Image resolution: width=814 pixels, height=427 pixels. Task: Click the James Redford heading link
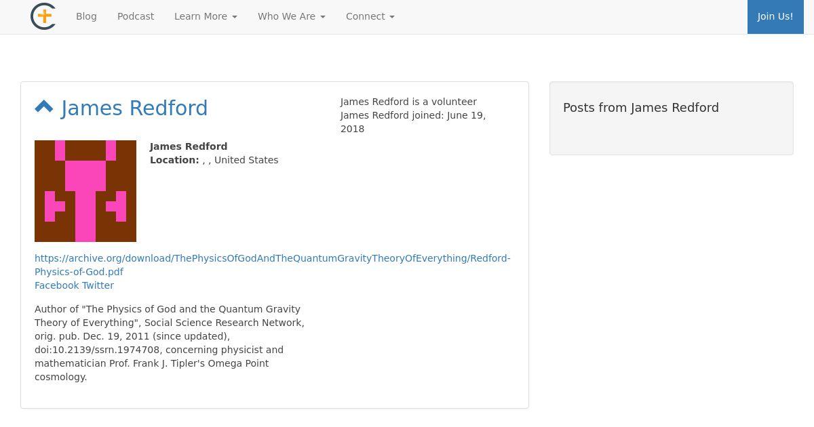(134, 108)
